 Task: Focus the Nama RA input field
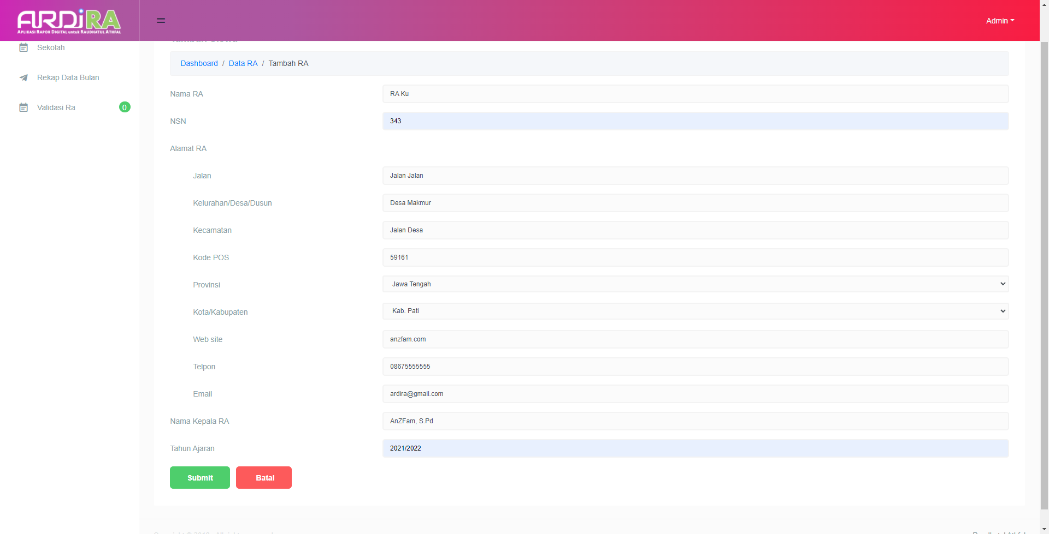pyautogui.click(x=695, y=94)
